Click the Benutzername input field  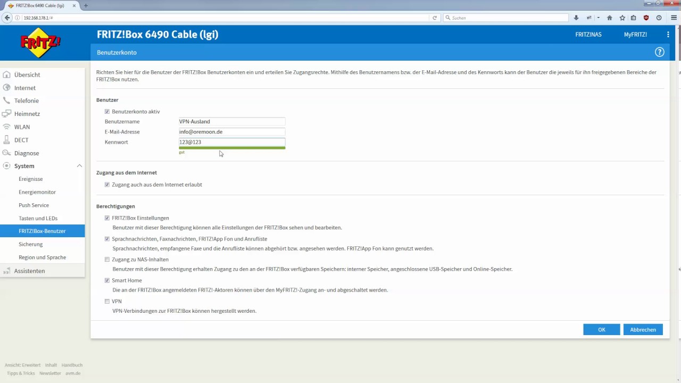click(232, 122)
